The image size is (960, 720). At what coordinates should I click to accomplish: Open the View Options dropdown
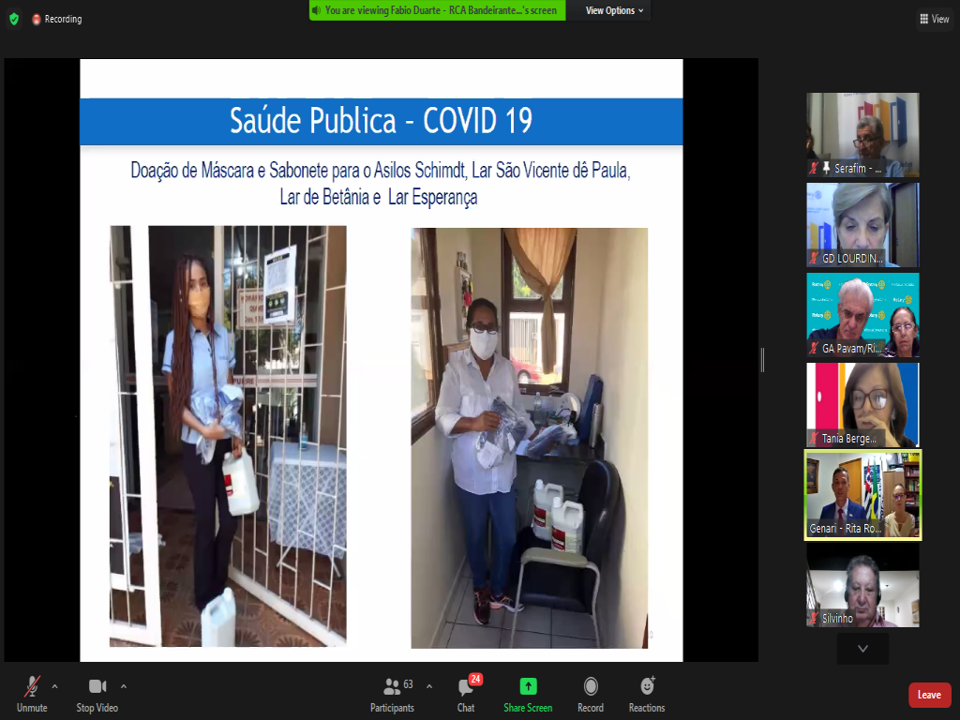[x=615, y=10]
